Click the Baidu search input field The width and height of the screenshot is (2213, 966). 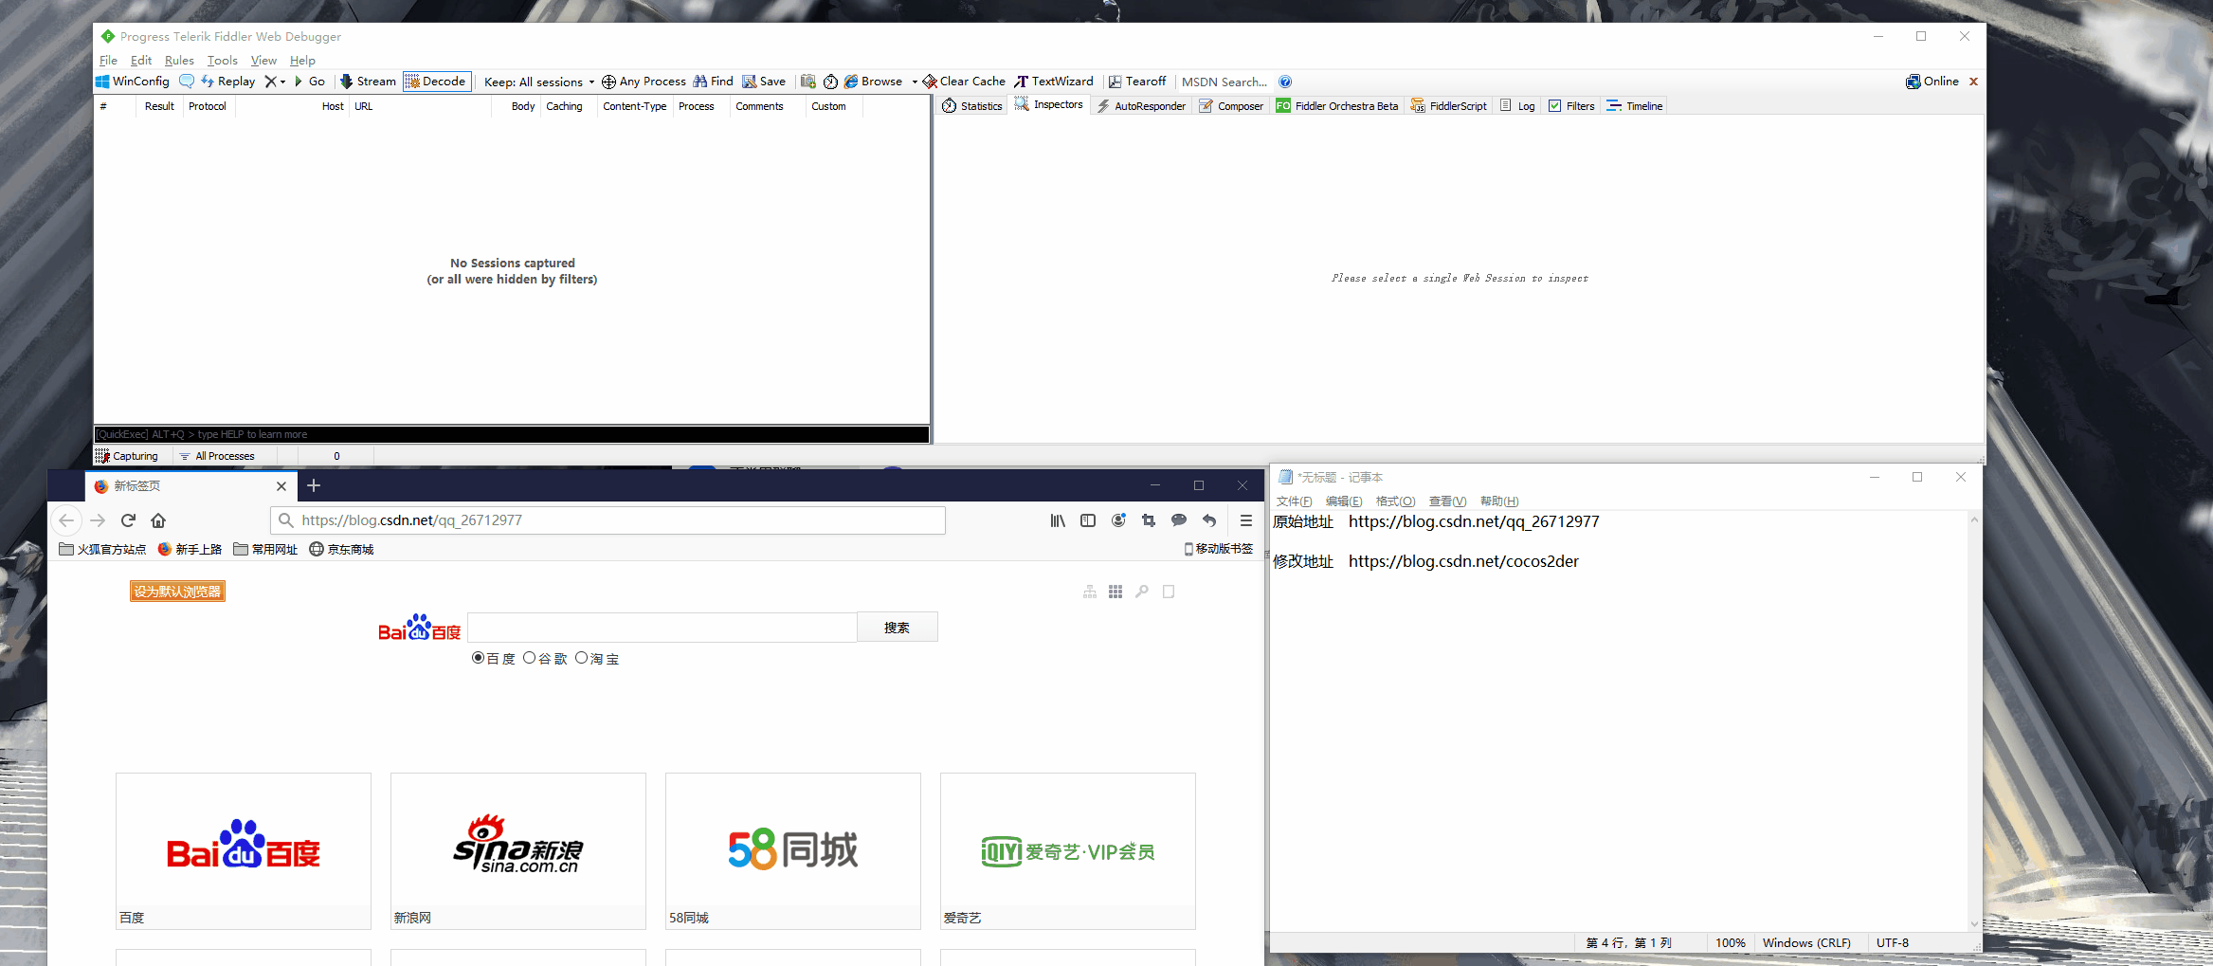(661, 627)
